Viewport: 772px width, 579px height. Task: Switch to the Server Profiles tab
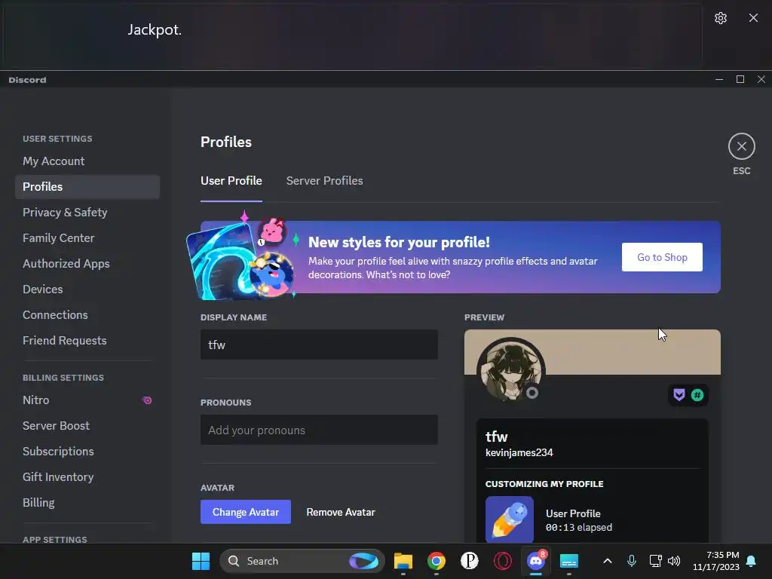click(x=324, y=181)
